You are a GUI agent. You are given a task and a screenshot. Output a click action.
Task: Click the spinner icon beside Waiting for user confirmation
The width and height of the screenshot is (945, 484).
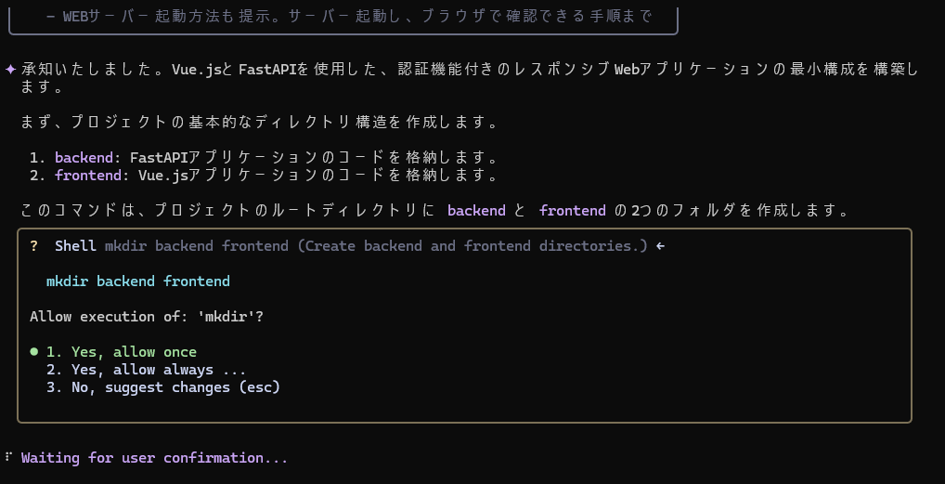pos(7,456)
